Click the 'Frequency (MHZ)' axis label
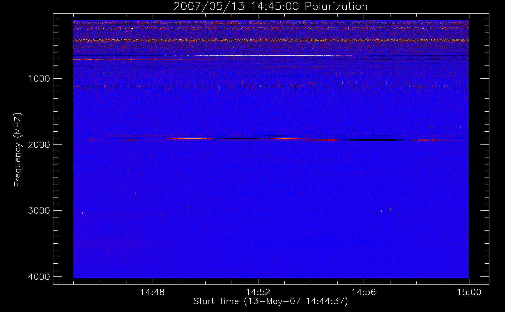Screen dimensions: 505x312 [18, 150]
